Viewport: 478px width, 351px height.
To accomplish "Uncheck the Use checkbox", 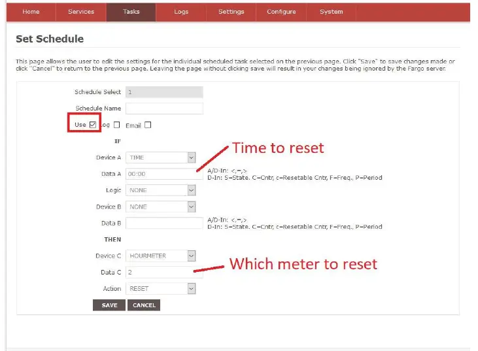I will 93,125.
